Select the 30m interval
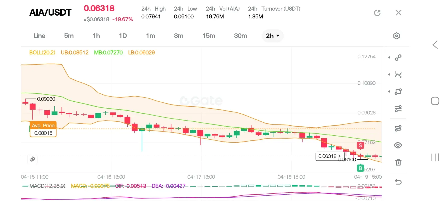 click(x=241, y=36)
